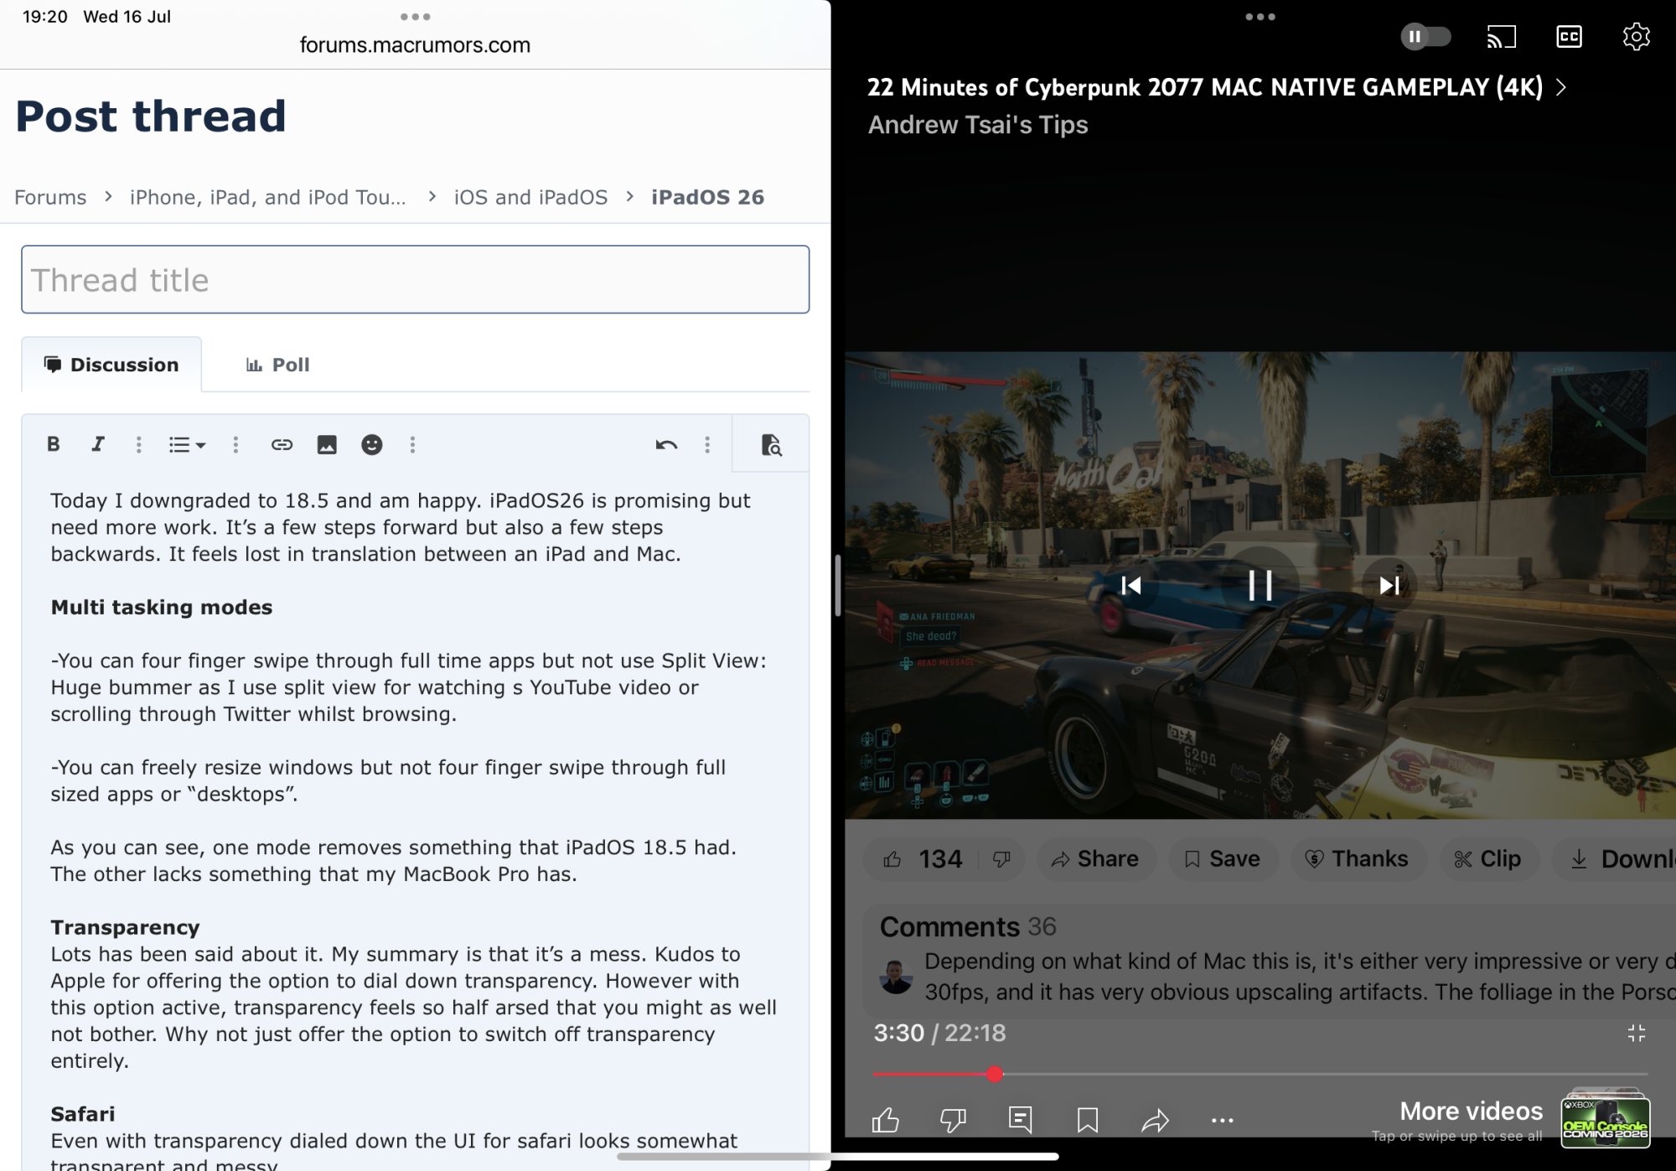1676x1171 pixels.
Task: Undo the last edit in the editor
Action: click(x=666, y=444)
